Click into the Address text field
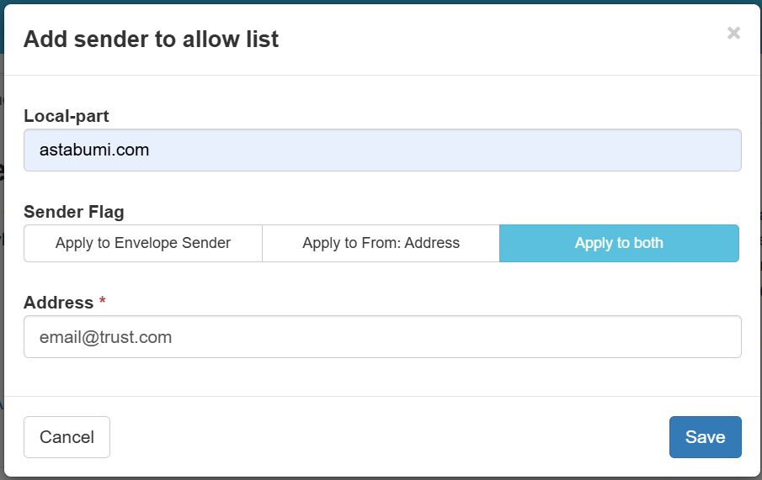 click(382, 336)
